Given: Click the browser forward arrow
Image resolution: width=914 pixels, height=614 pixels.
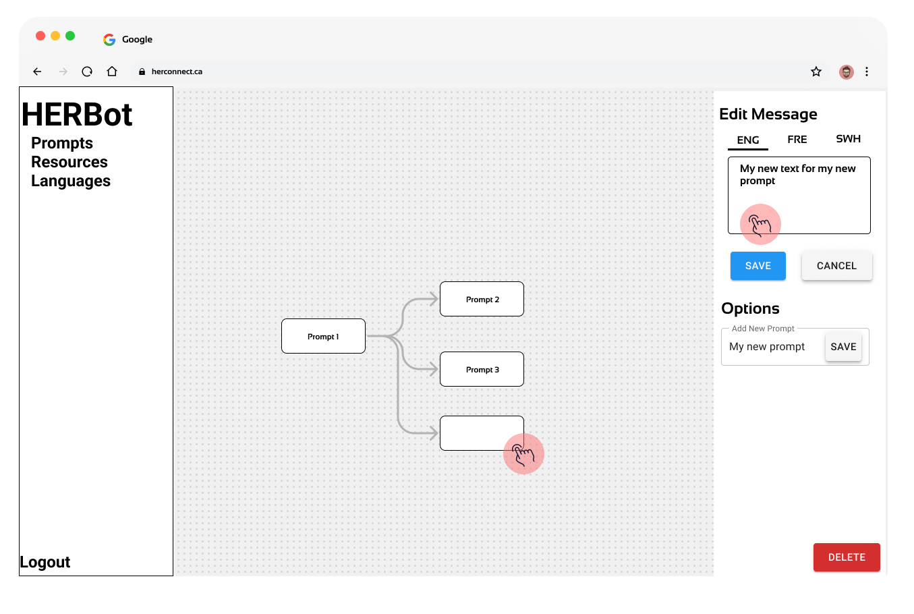Looking at the screenshot, I should (63, 72).
